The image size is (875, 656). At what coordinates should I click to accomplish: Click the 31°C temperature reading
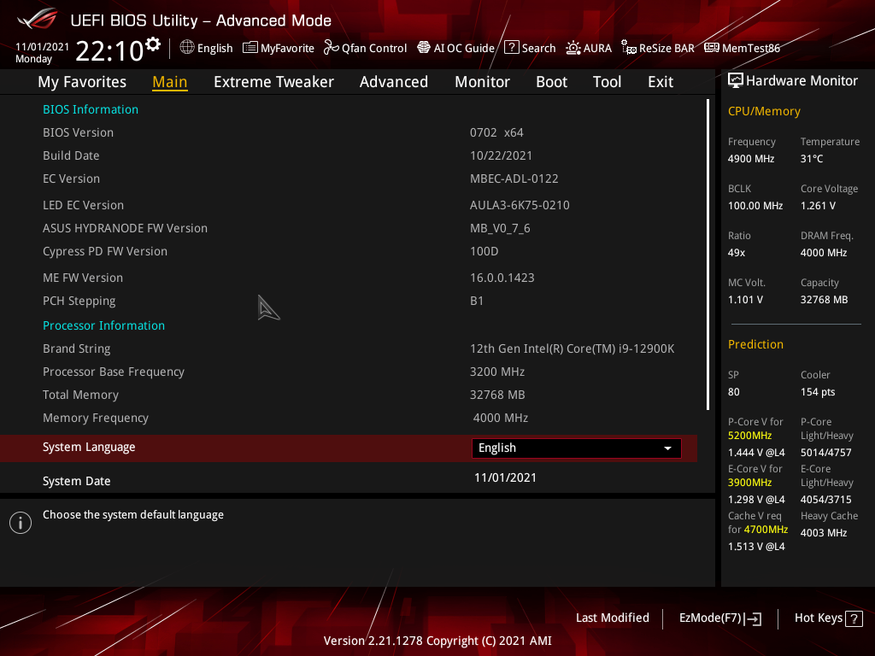812,159
